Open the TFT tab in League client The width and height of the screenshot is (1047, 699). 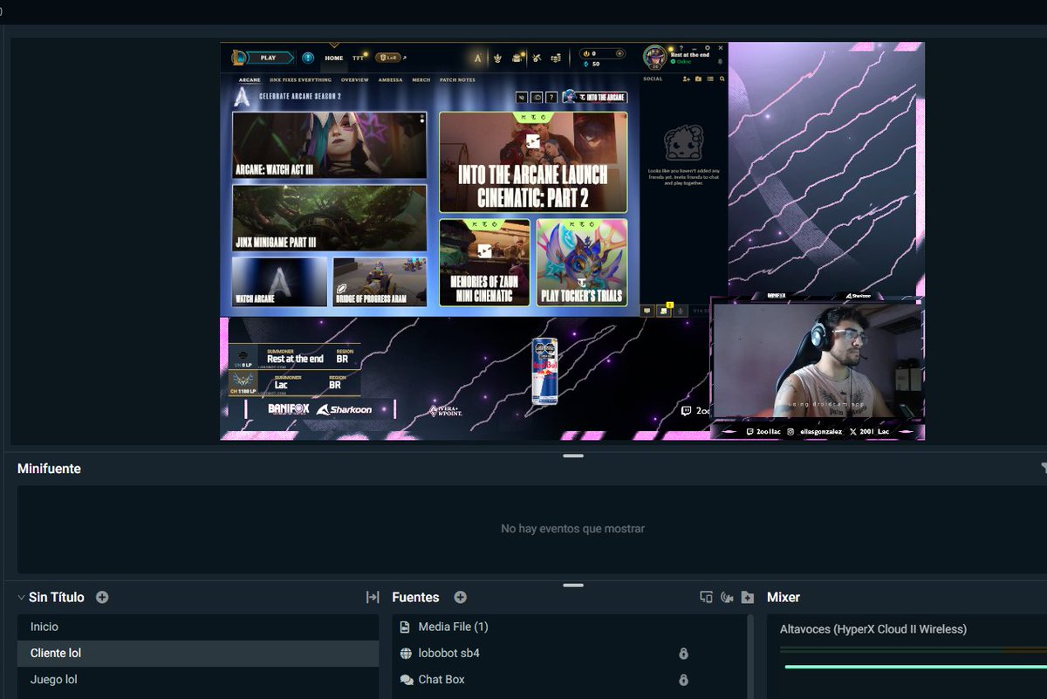(x=358, y=58)
